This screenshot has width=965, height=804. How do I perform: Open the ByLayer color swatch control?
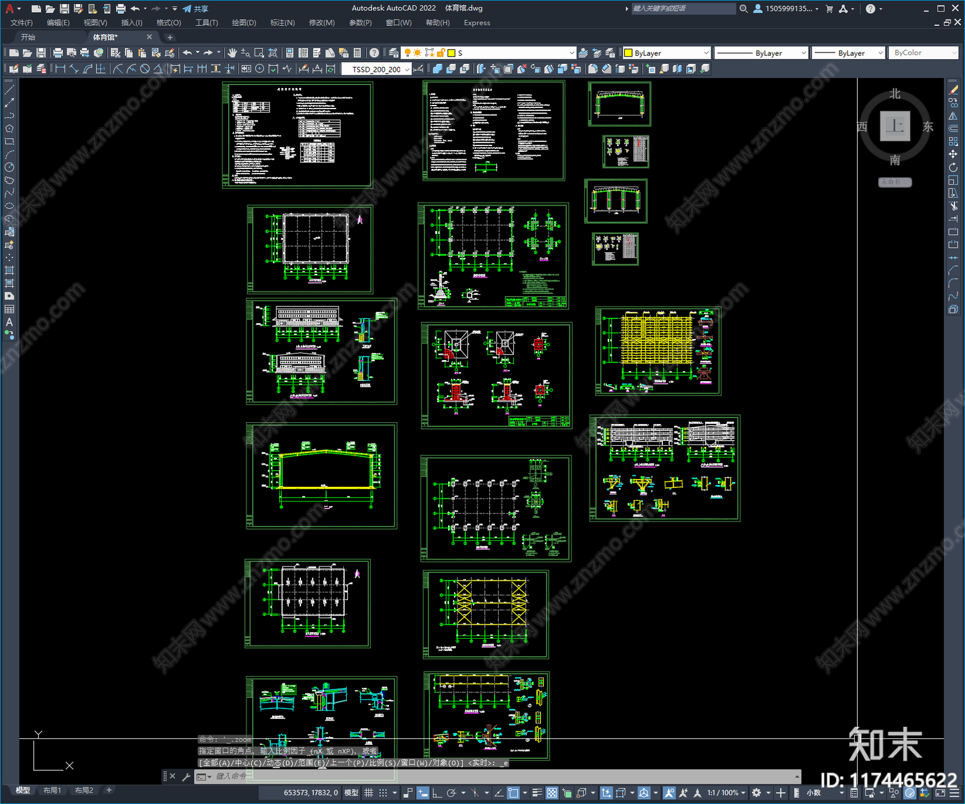[x=667, y=53]
